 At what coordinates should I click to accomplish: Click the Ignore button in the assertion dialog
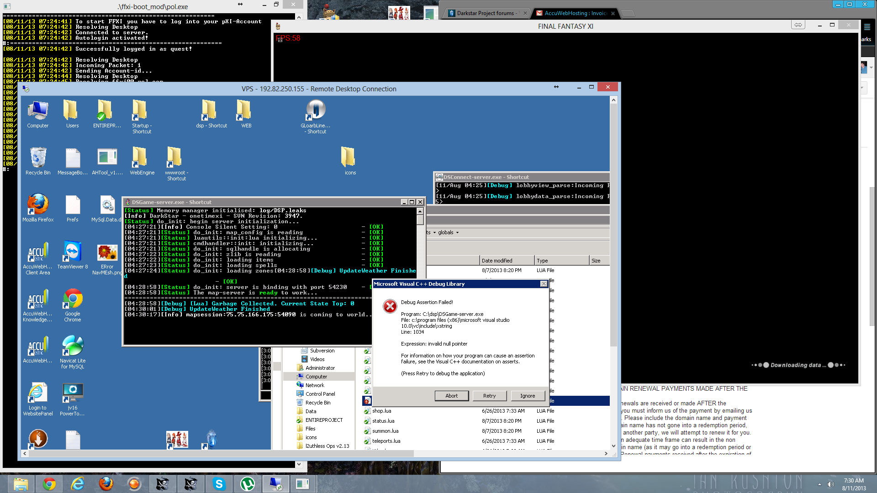point(527,396)
